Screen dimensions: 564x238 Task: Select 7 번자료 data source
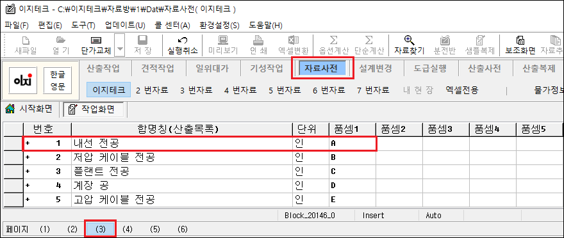coord(373,90)
